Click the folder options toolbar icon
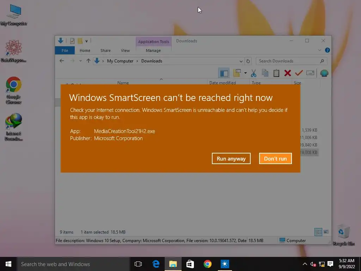 point(237,73)
